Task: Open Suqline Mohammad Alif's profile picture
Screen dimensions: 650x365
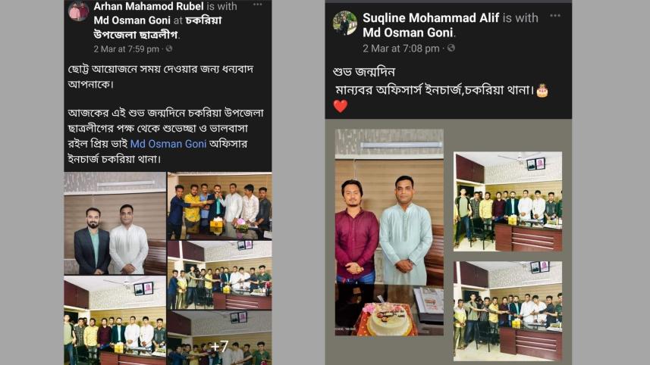Action: (x=344, y=23)
